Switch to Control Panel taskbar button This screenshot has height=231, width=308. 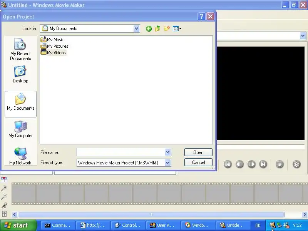128,225
